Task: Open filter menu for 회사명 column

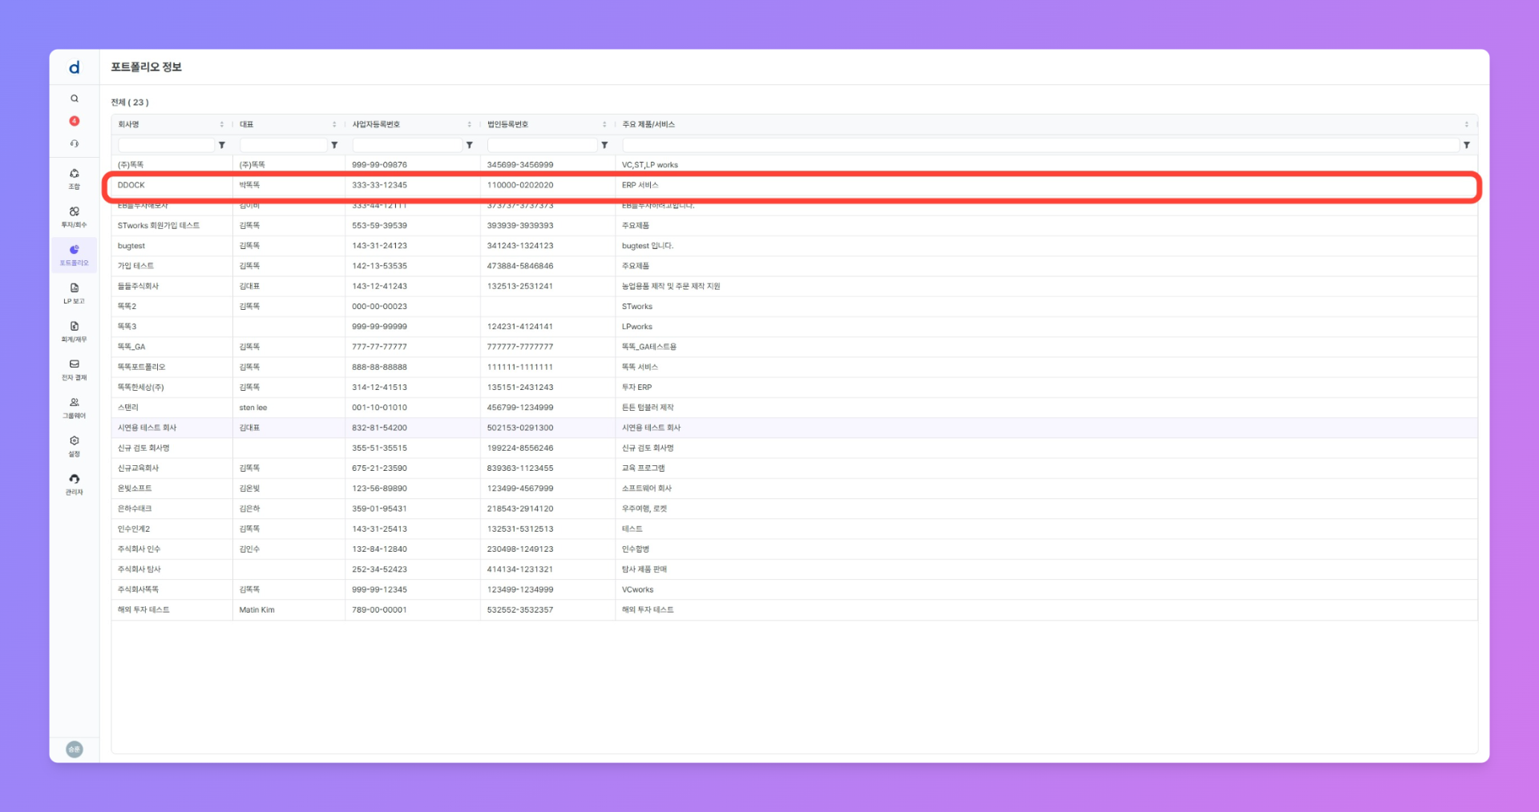Action: pos(222,145)
